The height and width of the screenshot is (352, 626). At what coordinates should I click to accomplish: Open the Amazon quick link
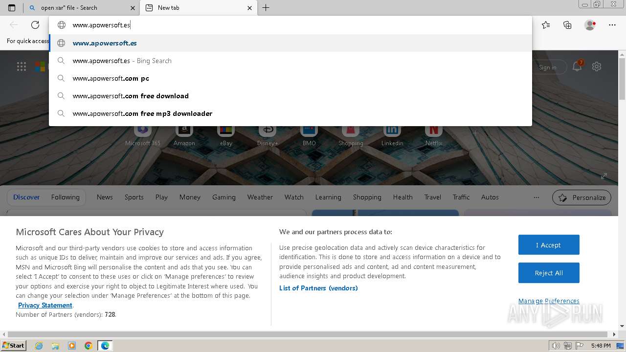[x=184, y=135]
